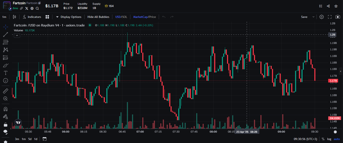
Task: Select the trend line drawing tool
Action: (x=5, y=34)
